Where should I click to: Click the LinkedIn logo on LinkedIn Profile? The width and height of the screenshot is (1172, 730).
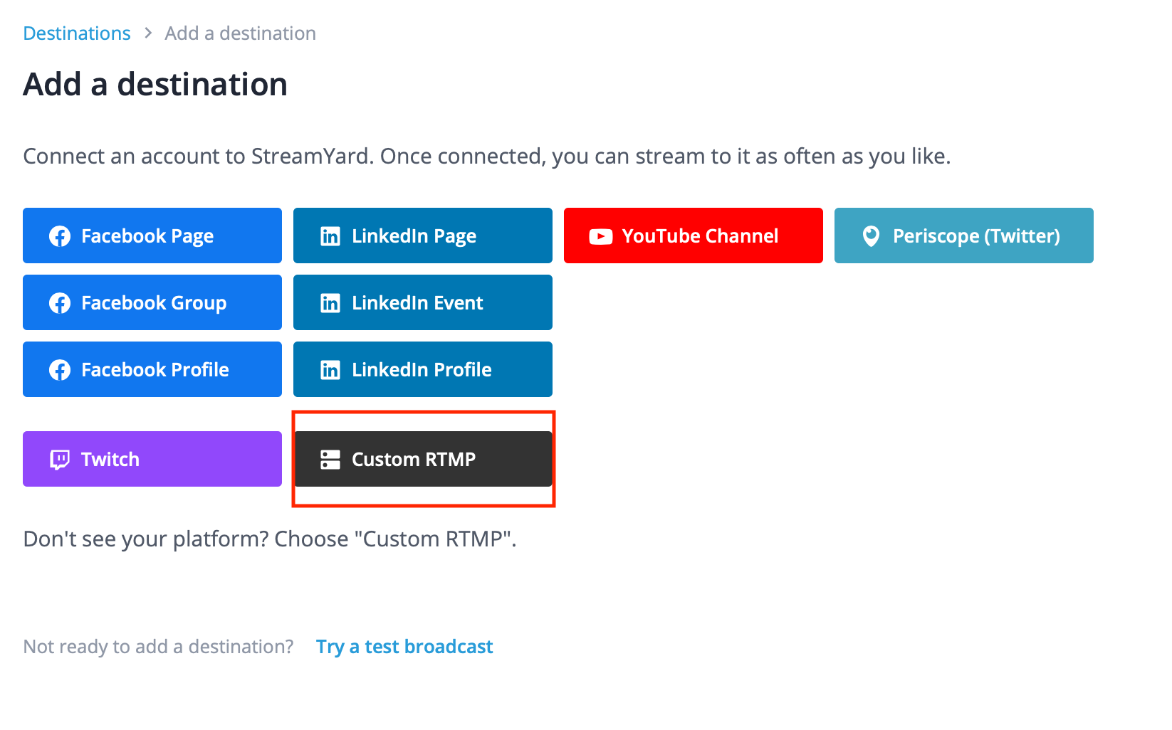[x=330, y=370]
